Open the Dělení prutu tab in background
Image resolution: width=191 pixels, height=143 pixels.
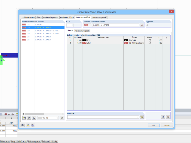pos(5,141)
